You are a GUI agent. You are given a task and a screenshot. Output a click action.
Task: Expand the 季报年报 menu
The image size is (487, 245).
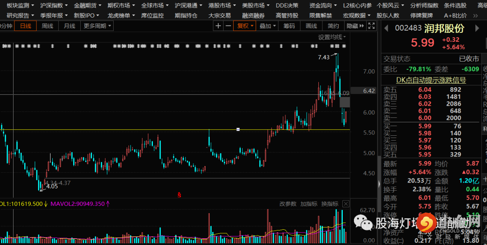point(54,15)
